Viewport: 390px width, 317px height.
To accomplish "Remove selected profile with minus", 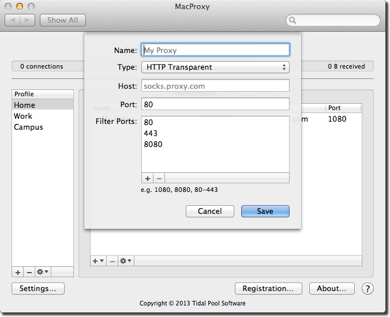I will tap(29, 272).
